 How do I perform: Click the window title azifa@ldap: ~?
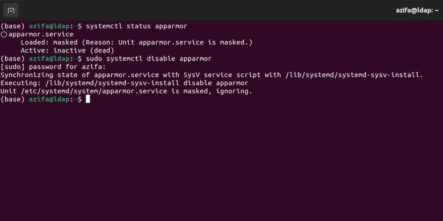coord(417,11)
